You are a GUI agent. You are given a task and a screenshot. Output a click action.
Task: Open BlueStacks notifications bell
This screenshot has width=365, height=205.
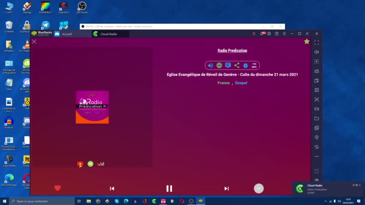coord(262,34)
